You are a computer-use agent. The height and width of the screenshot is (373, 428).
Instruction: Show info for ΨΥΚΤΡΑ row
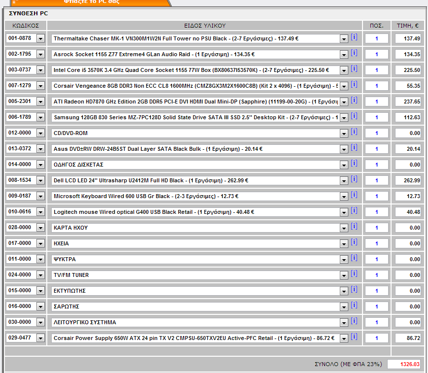354,258
